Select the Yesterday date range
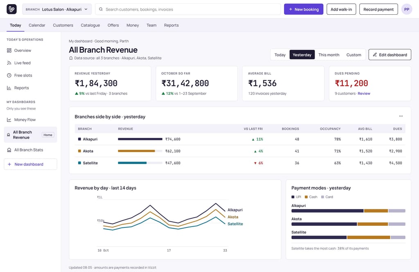419x272 pixels. pyautogui.click(x=302, y=55)
